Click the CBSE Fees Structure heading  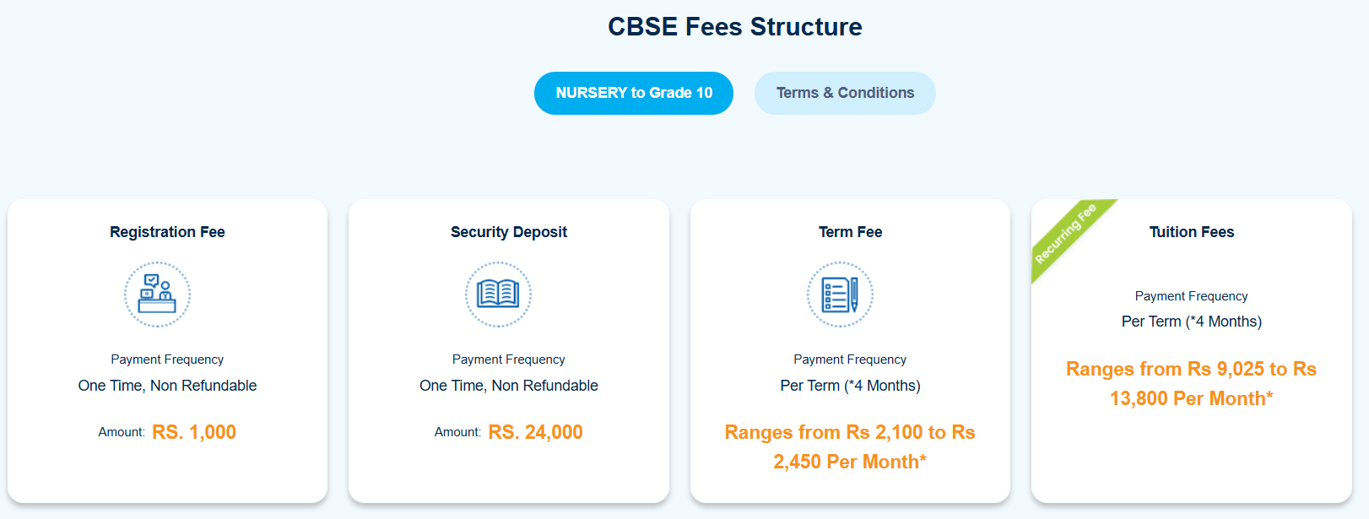click(734, 27)
